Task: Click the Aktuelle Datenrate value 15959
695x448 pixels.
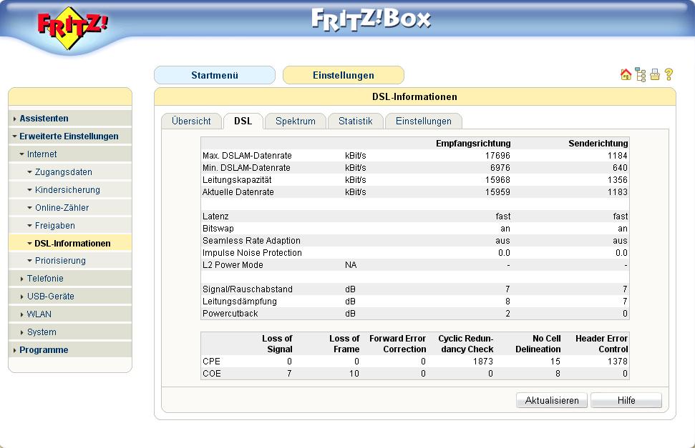Action: (x=497, y=192)
